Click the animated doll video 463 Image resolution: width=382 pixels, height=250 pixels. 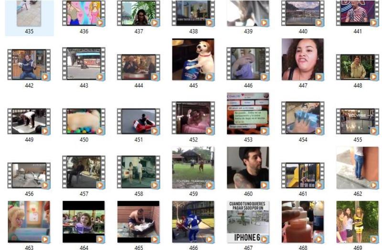pos(29,222)
